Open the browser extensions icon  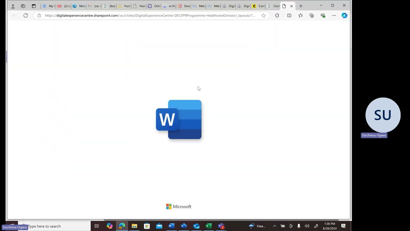click(277, 15)
